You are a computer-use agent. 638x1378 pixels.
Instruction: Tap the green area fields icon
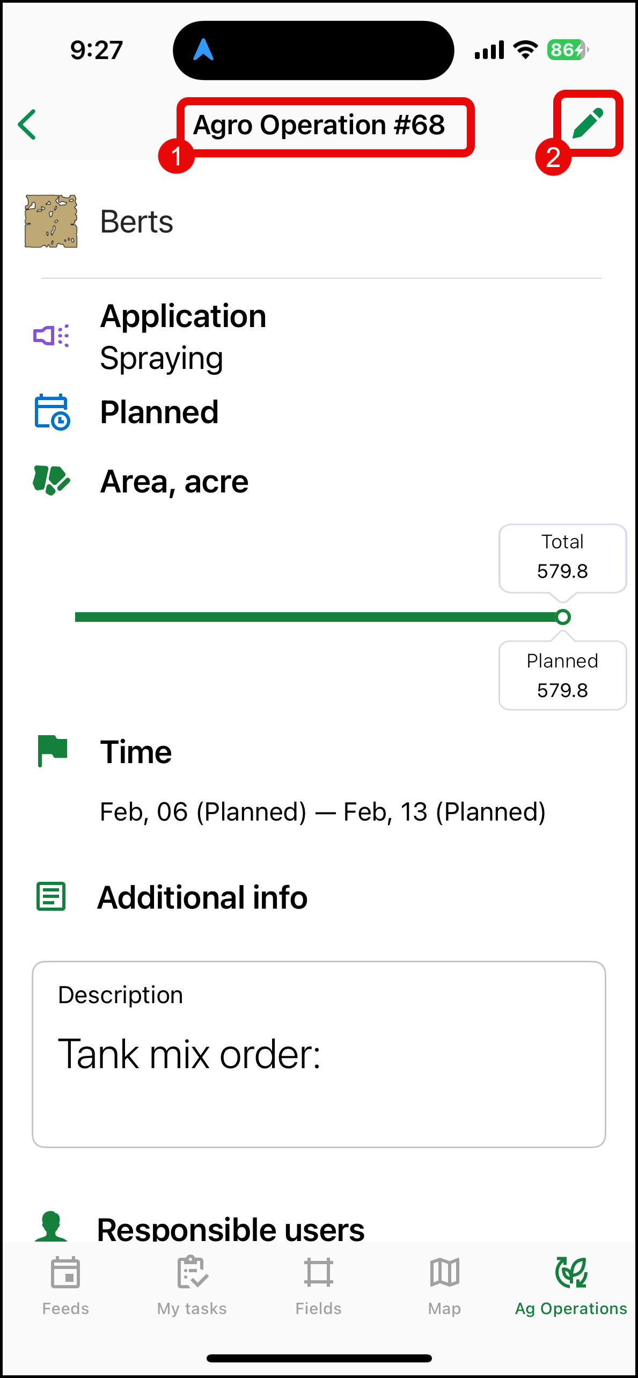(52, 480)
